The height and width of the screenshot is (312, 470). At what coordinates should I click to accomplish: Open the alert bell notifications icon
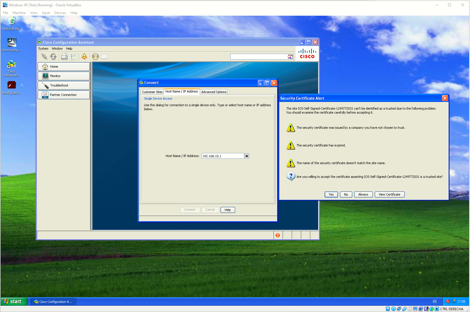click(84, 57)
